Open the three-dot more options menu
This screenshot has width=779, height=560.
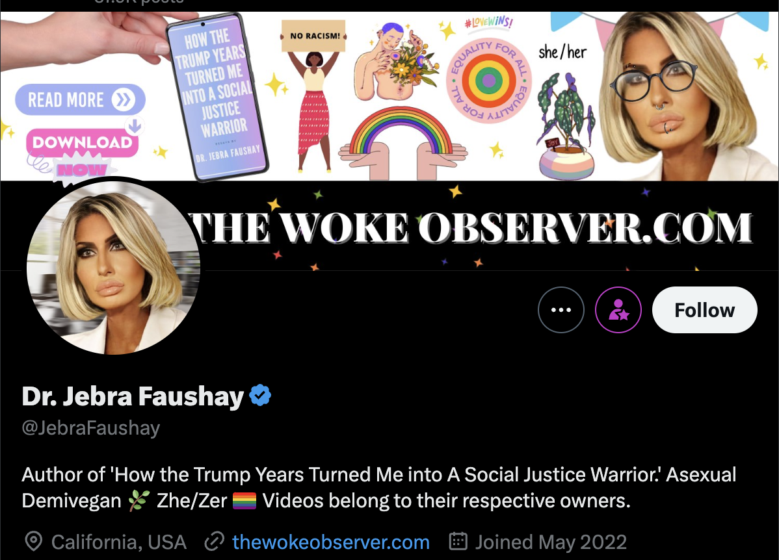tap(561, 310)
